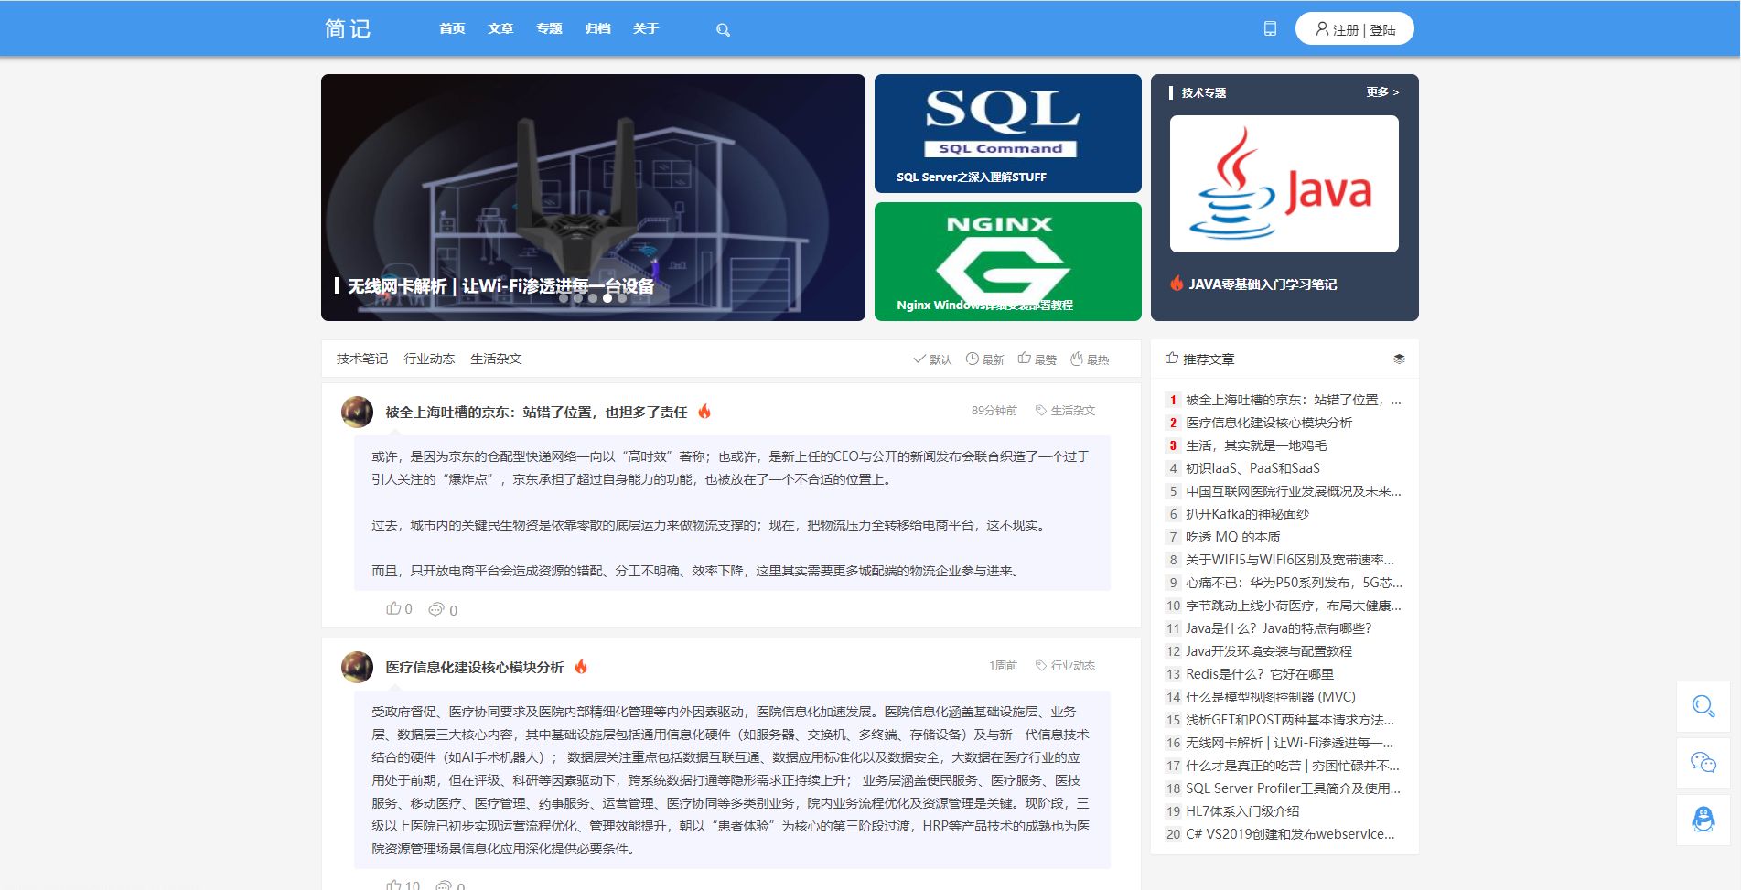Click the search magnifier icon in navbar
This screenshot has height=890, width=1741.
(x=723, y=30)
